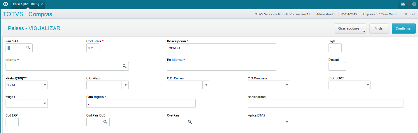The height and width of the screenshot is (133, 418).
Task: Click the Exit X icon
Action: [405, 14]
